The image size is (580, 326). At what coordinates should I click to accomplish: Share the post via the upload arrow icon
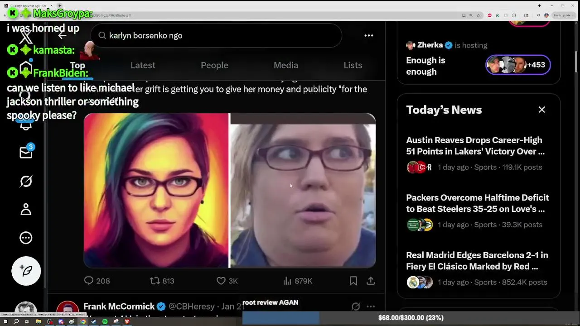(x=371, y=281)
